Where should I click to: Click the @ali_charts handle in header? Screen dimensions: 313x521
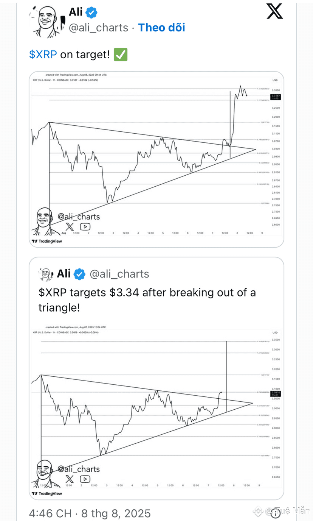pyautogui.click(x=98, y=28)
